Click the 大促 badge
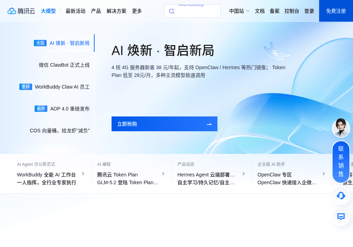The width and height of the screenshot is (353, 247). point(40,43)
